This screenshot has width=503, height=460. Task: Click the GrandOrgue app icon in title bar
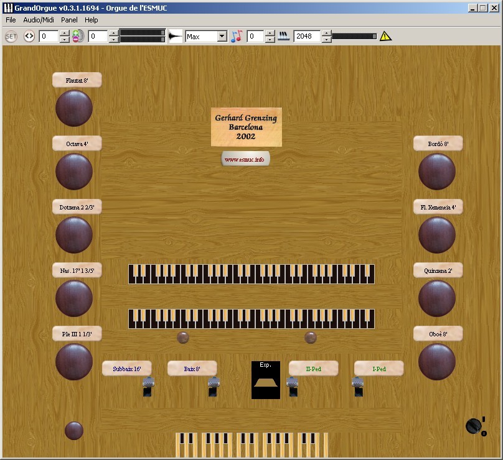click(x=7, y=8)
